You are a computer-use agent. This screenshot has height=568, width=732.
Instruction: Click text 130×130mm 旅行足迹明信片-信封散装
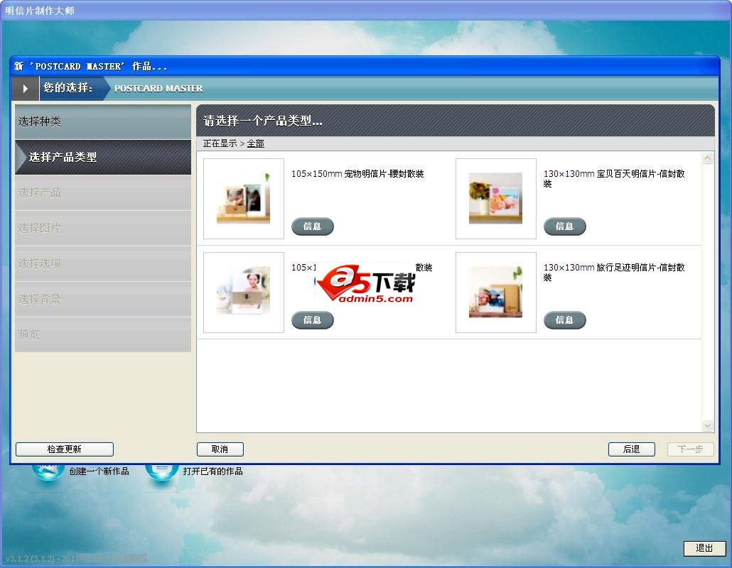[614, 273]
